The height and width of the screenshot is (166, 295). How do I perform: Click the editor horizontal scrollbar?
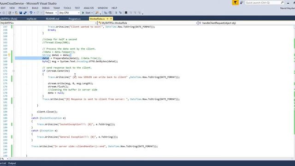click(151, 159)
